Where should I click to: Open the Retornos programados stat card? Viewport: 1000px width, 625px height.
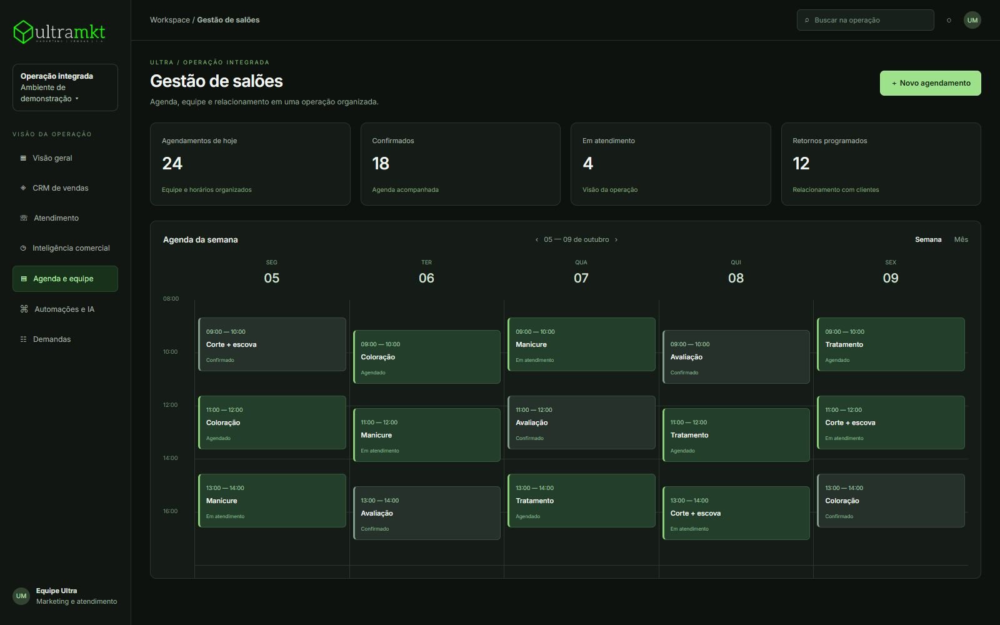(x=881, y=164)
